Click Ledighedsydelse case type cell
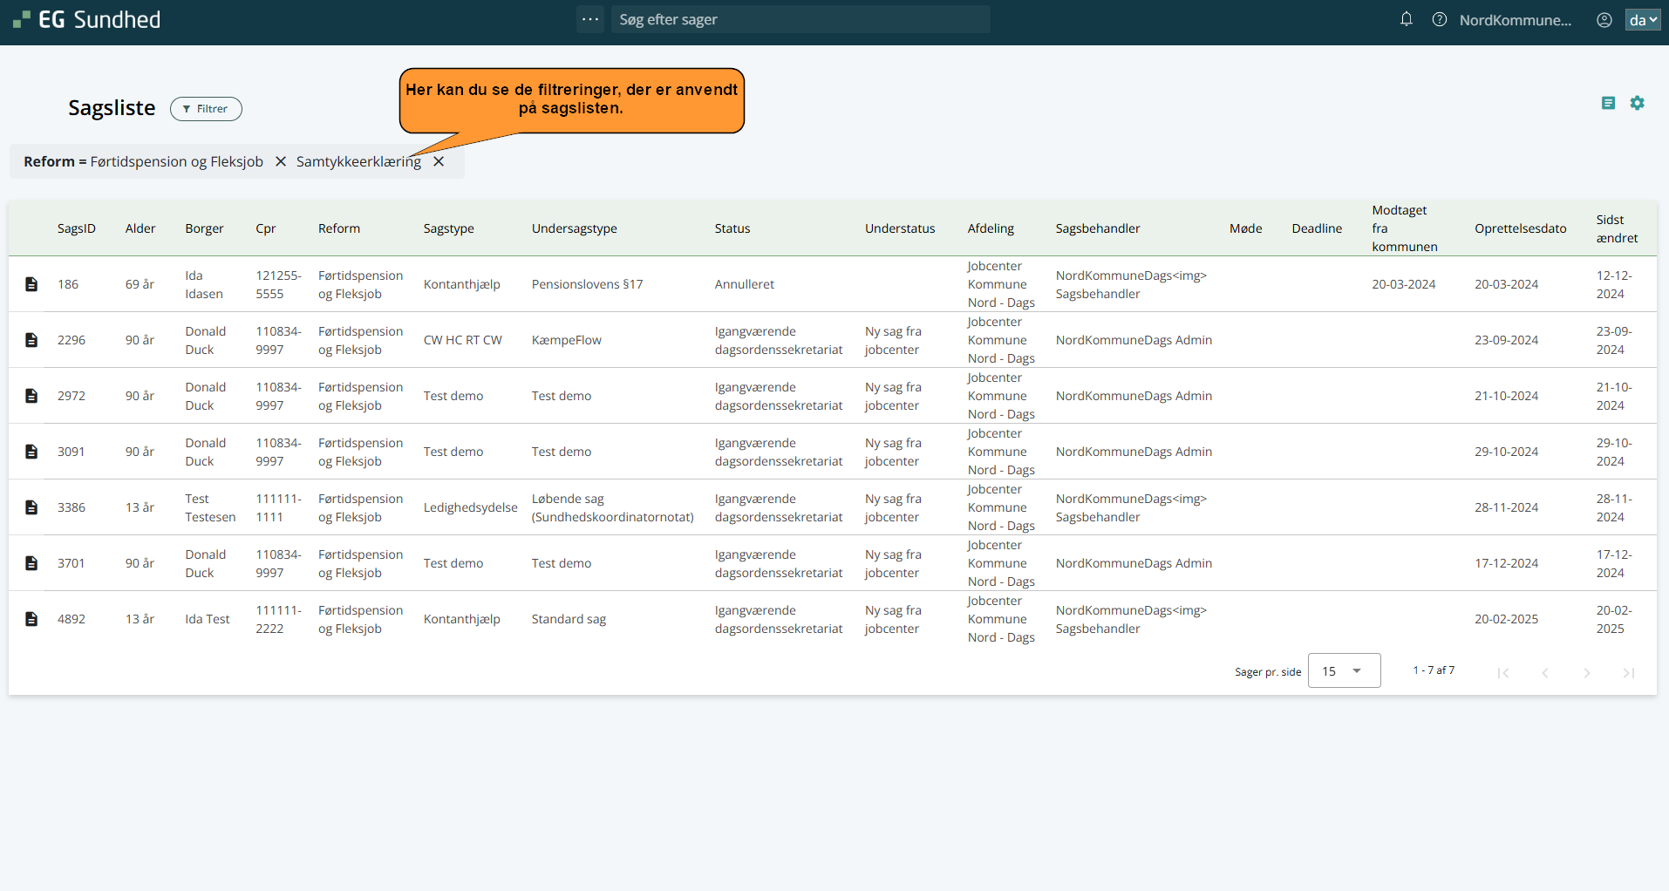The height and width of the screenshot is (891, 1669). pyautogui.click(x=471, y=507)
